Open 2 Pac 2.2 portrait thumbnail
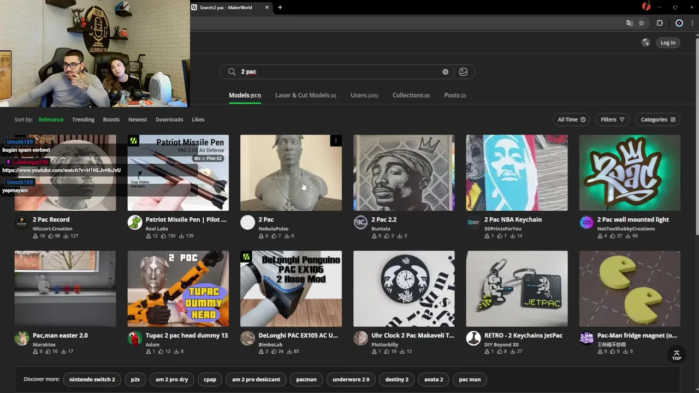 click(x=404, y=172)
